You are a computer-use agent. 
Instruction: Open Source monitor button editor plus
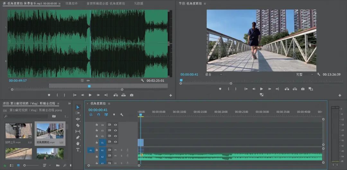click(x=171, y=95)
